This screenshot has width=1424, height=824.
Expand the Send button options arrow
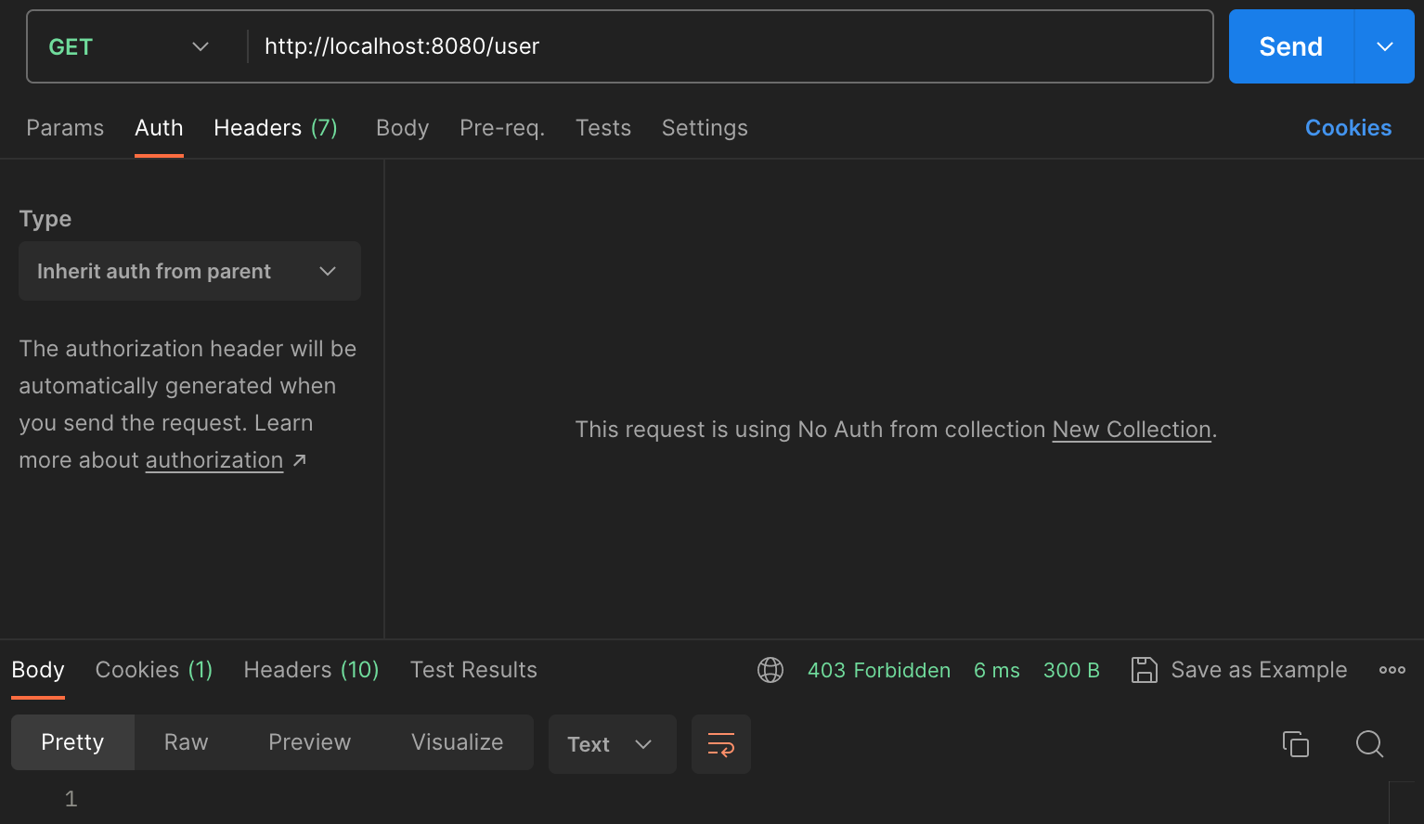point(1384,46)
